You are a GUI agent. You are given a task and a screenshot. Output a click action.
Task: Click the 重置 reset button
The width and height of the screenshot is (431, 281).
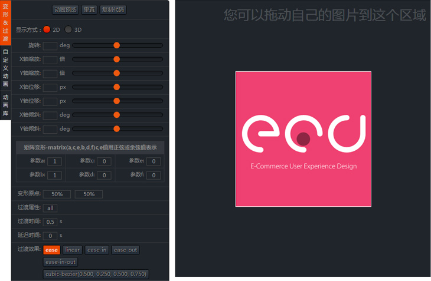point(89,10)
